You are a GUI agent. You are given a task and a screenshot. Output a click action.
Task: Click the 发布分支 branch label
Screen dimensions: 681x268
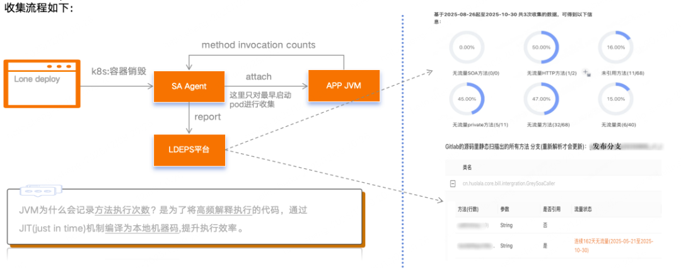coord(606,147)
